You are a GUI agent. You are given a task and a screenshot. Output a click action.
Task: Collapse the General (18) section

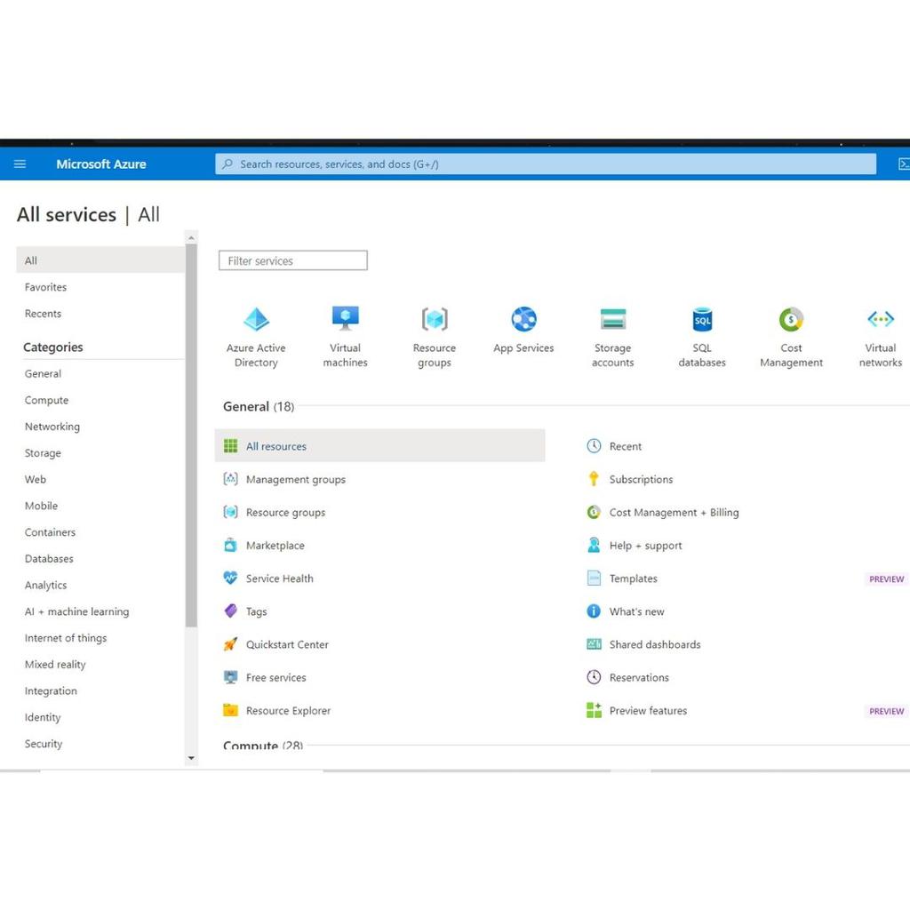click(258, 406)
